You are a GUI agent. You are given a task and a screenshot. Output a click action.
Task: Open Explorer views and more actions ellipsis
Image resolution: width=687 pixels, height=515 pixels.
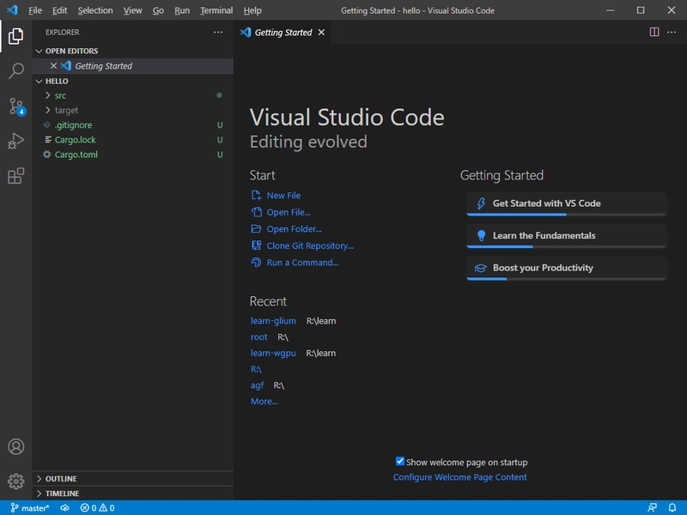[218, 33]
